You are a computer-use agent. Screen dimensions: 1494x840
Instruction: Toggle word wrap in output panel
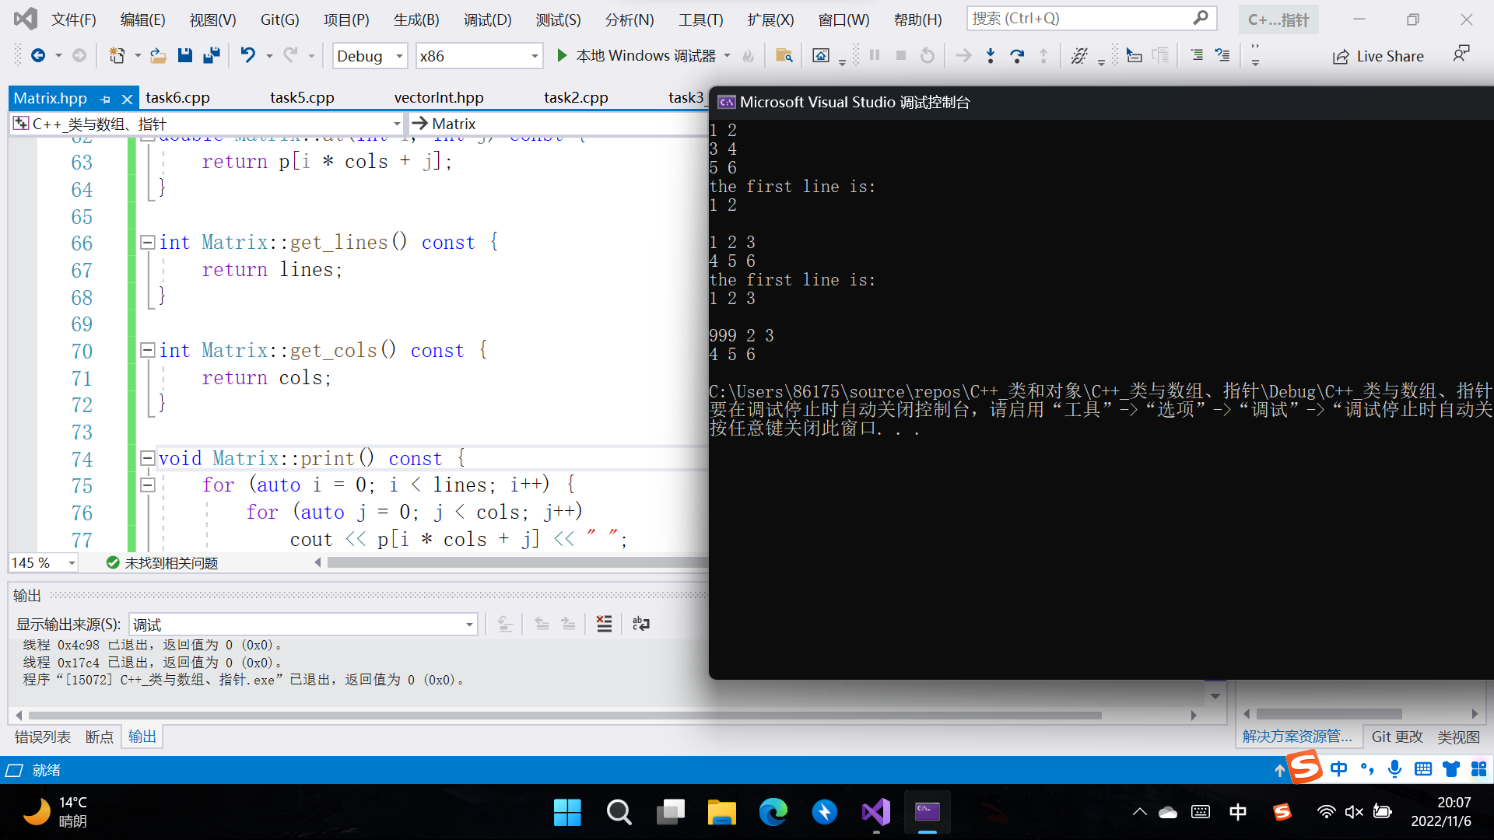coord(641,624)
